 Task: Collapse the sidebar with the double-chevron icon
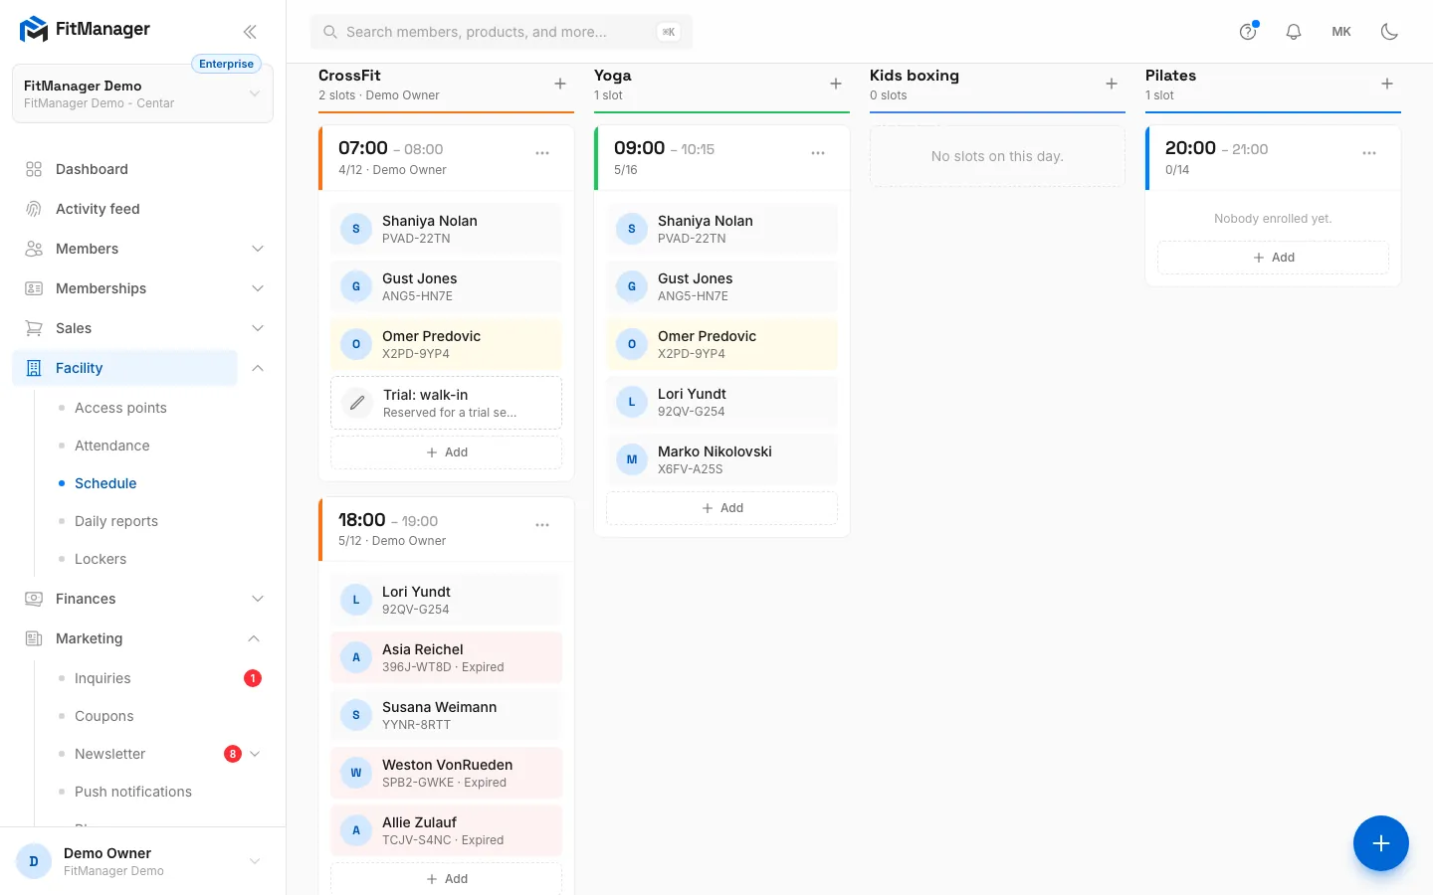tap(250, 32)
